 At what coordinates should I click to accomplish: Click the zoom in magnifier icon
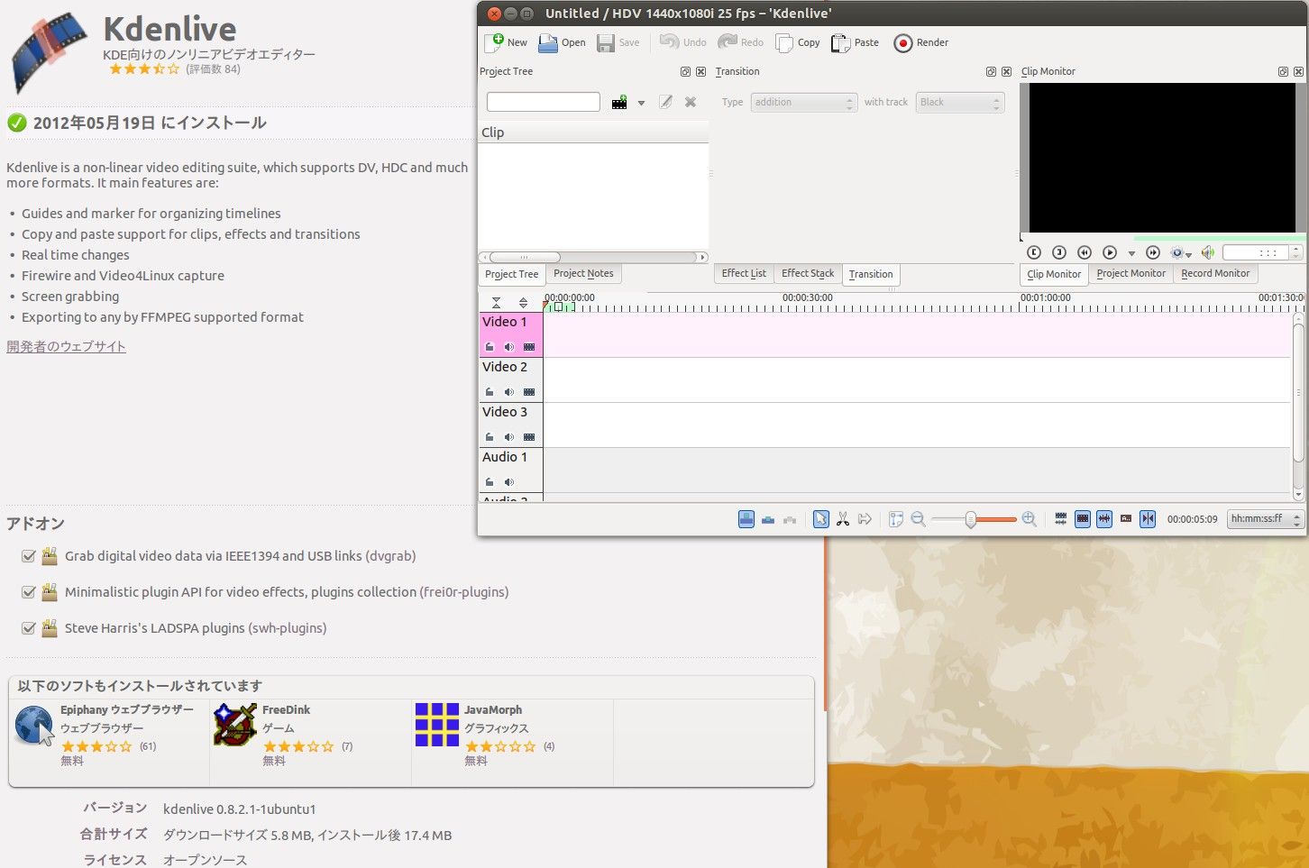coord(1030,519)
